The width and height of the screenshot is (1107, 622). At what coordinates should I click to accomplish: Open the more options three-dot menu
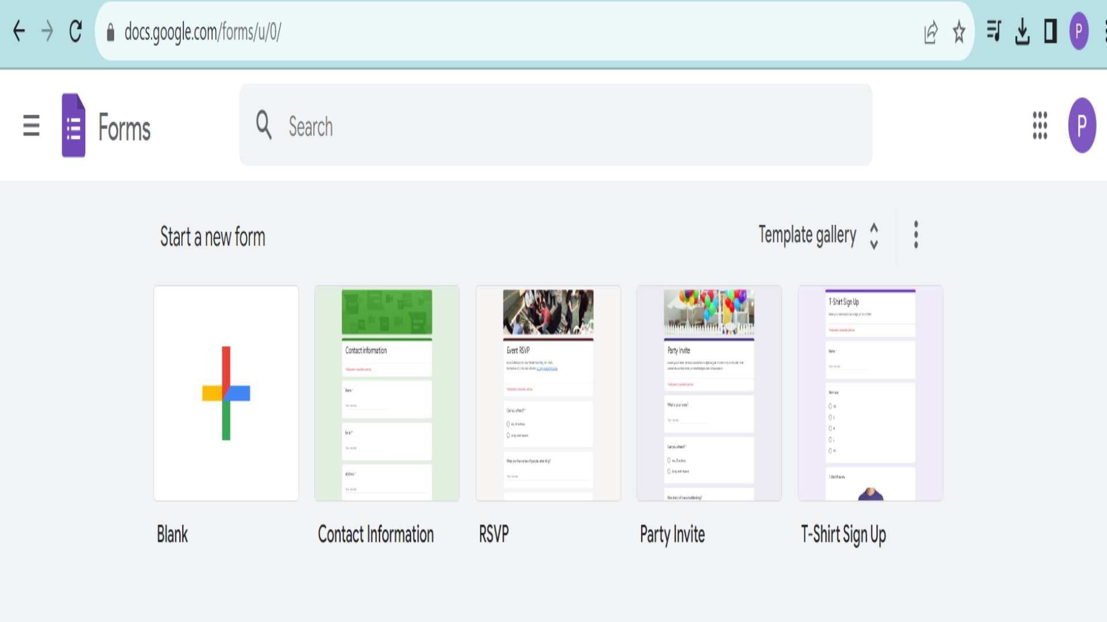pyautogui.click(x=915, y=235)
